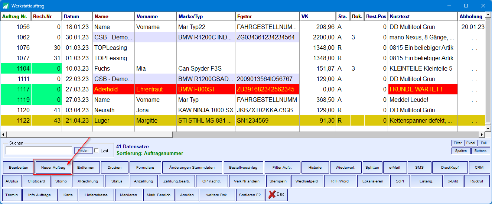Image resolution: width=492 pixels, height=204 pixels.
Task: Open the Formulare button
Action: point(145,168)
